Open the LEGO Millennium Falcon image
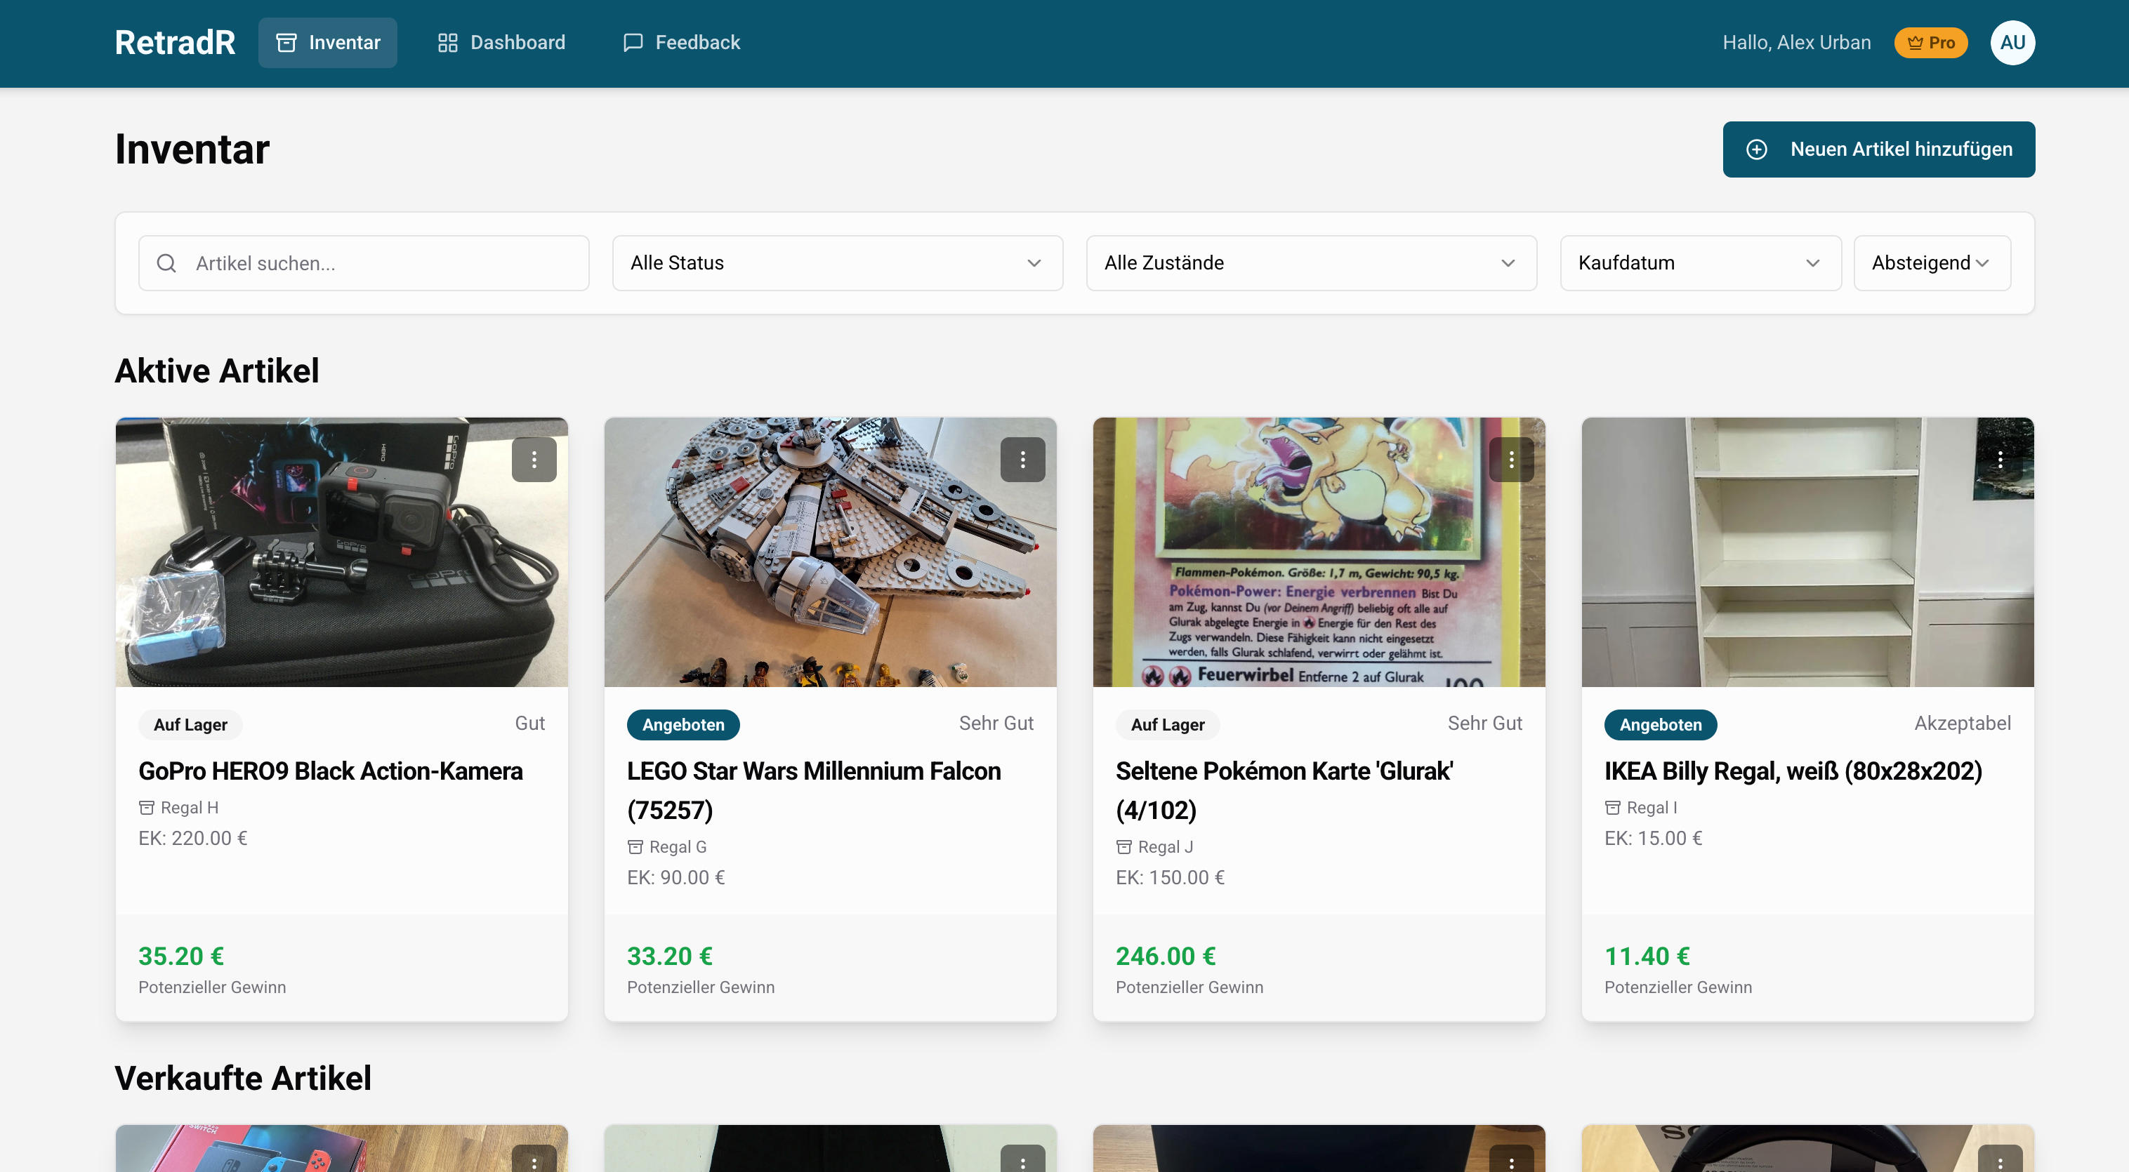Screen dimensions: 2129x1172 [830, 552]
